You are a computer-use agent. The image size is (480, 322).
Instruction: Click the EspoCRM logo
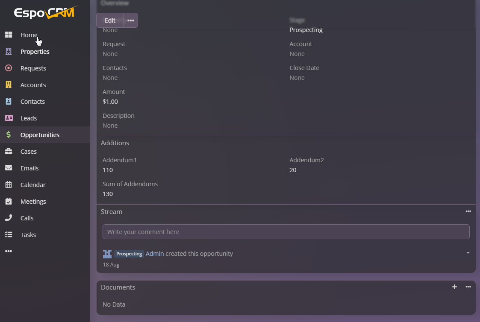pos(46,12)
